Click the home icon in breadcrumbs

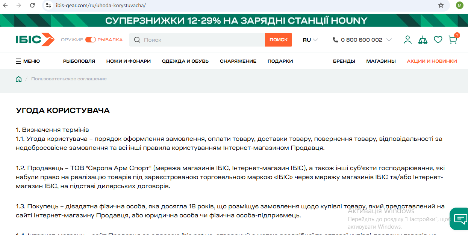pyautogui.click(x=18, y=79)
